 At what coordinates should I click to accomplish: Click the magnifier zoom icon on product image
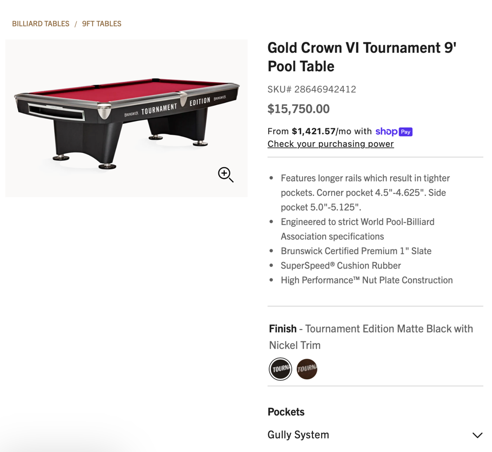pos(225,175)
